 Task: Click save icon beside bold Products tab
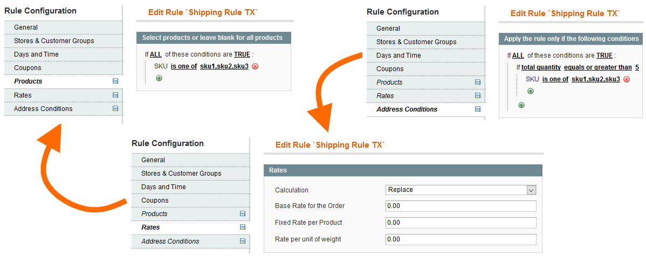tap(115, 81)
